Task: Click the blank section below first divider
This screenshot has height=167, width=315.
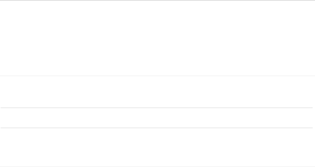Action: pos(157,92)
